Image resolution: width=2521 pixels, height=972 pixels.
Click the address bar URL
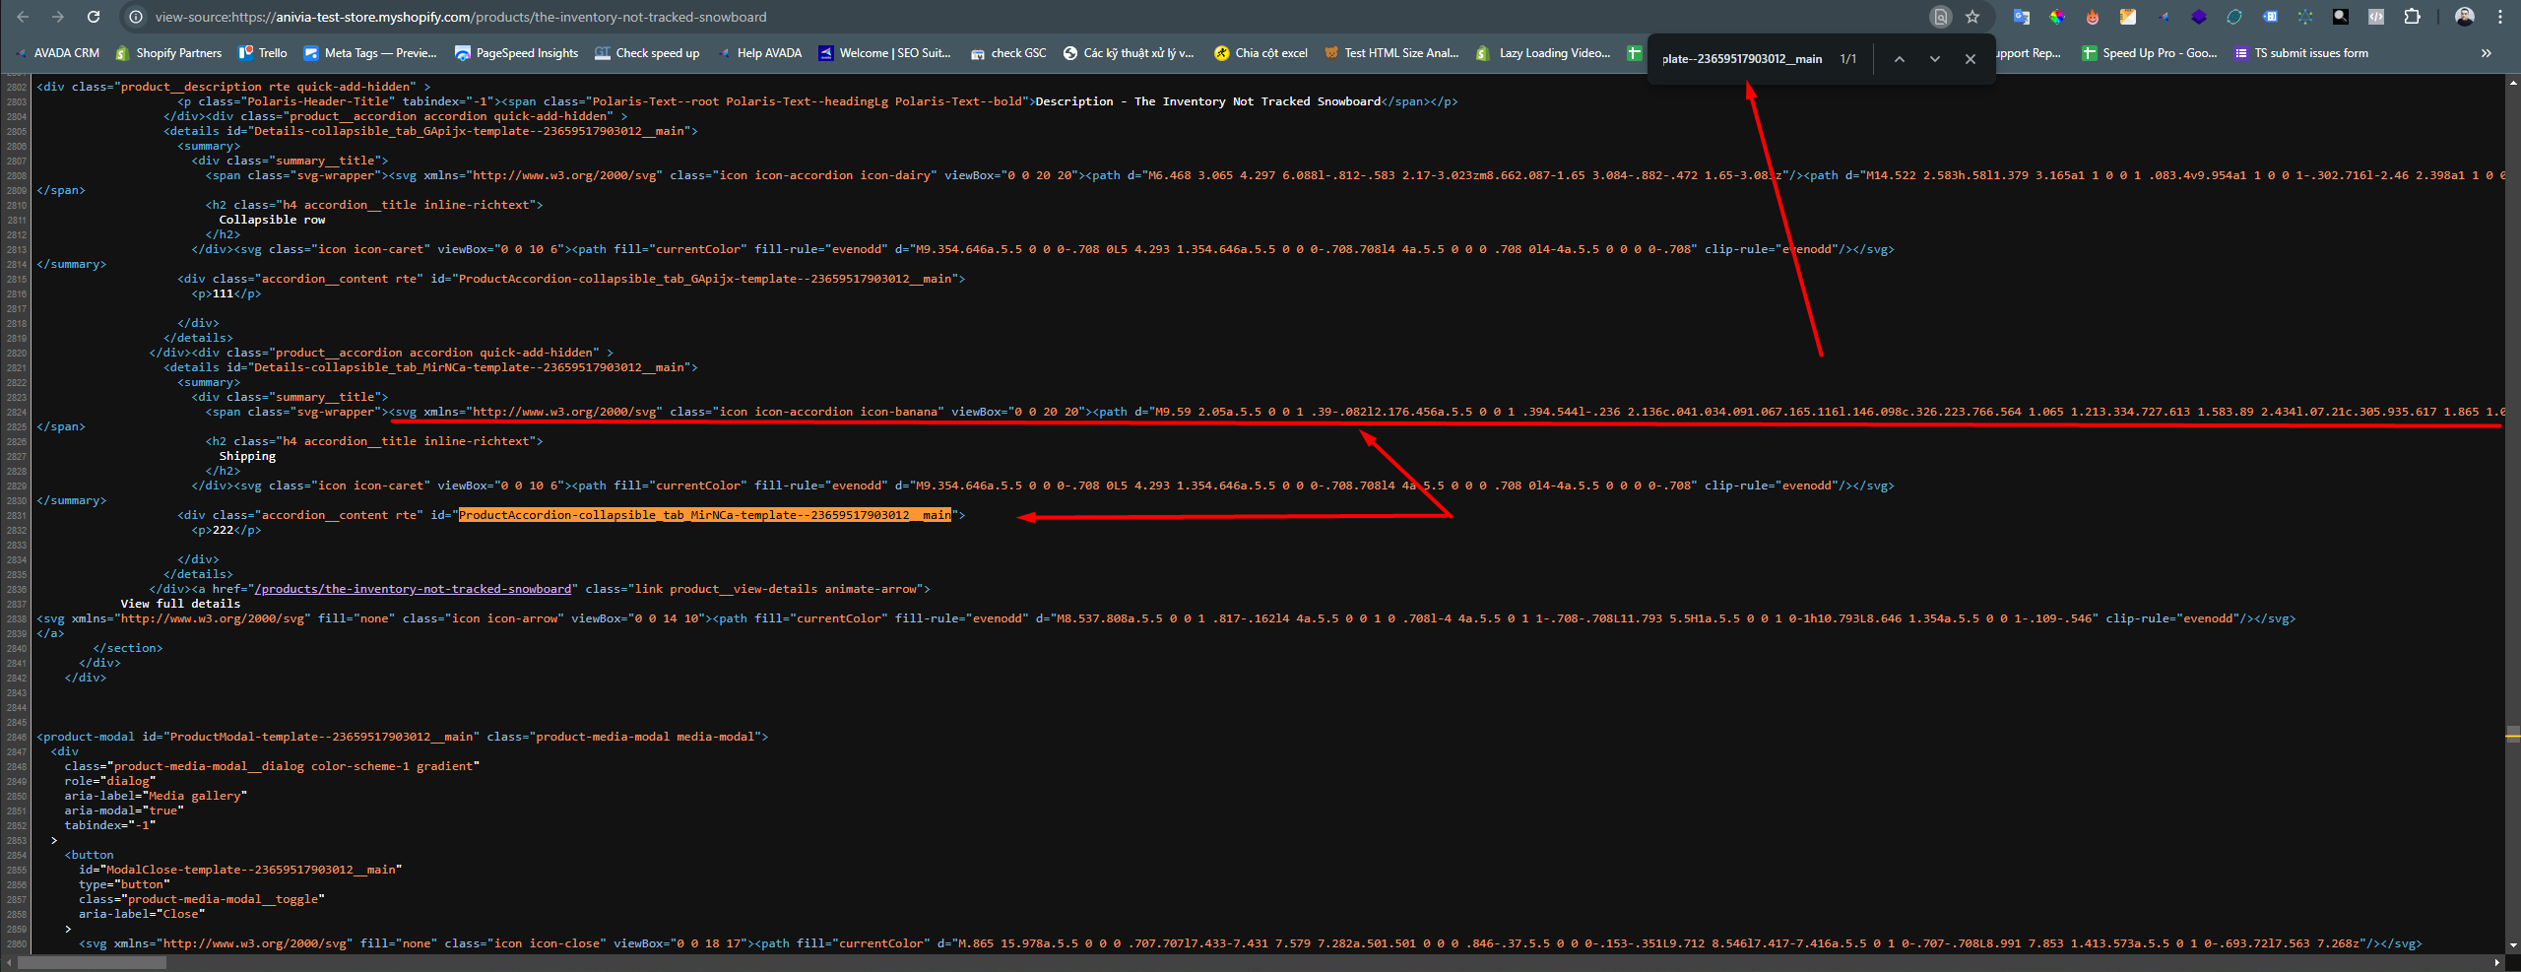tap(461, 17)
